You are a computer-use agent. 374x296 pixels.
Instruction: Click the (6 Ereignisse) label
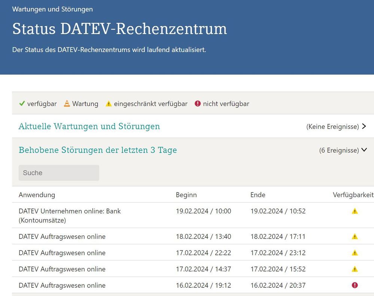pyautogui.click(x=339, y=151)
